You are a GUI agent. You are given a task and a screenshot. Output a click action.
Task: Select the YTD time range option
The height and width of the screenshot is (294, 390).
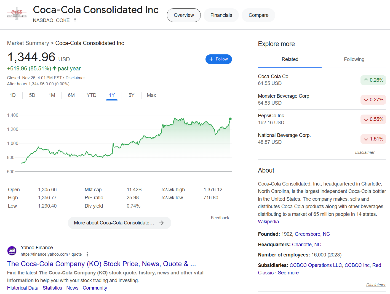point(91,95)
